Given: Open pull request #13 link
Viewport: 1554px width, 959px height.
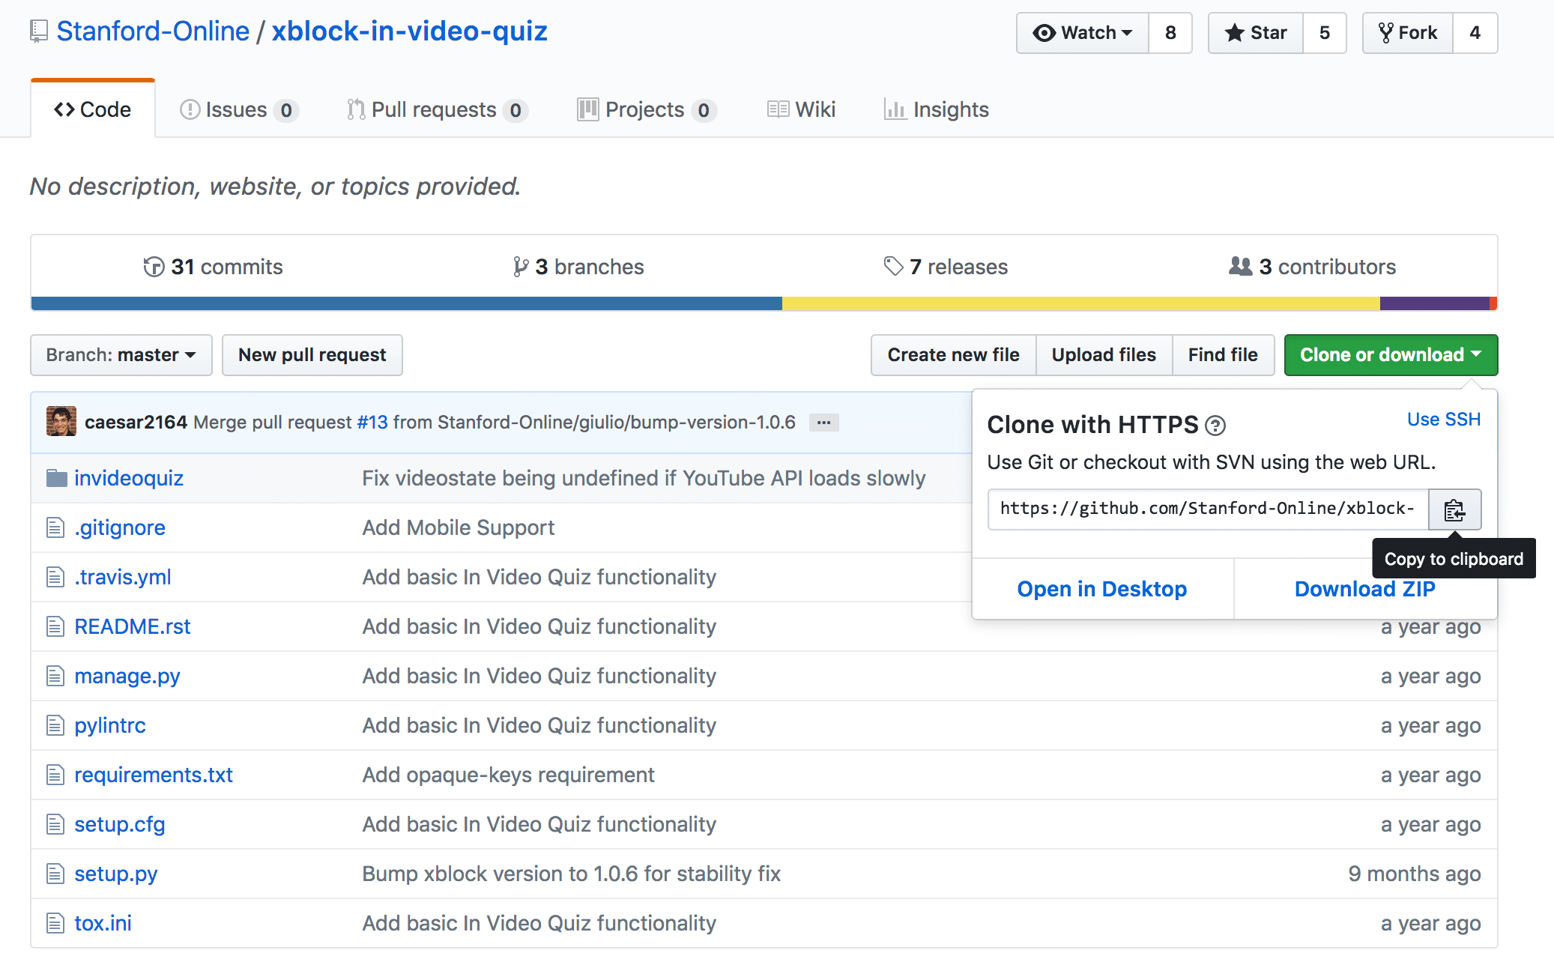Looking at the screenshot, I should click(372, 423).
